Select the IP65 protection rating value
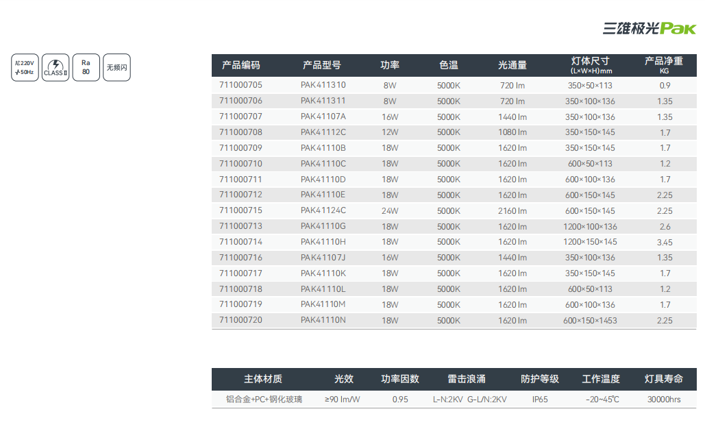 [540, 399]
